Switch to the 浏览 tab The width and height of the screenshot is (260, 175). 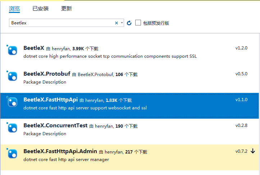coord(14,9)
